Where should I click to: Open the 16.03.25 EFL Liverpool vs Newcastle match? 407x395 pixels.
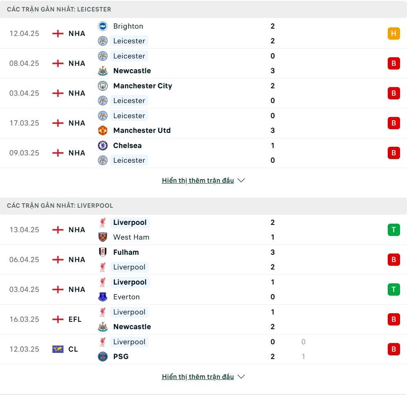point(203,319)
